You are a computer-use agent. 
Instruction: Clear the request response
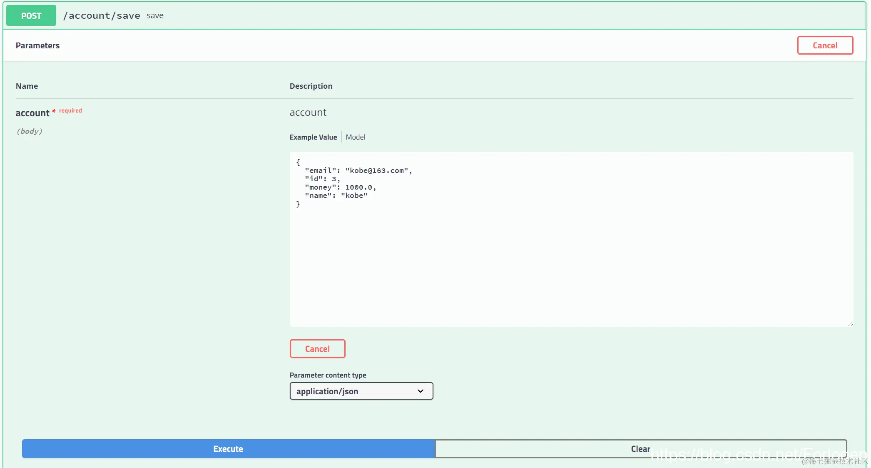(641, 449)
